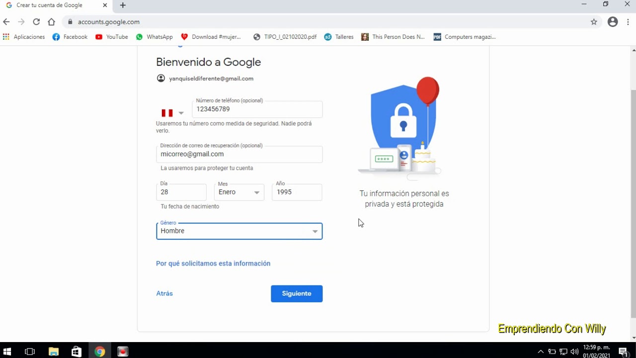
Task: Open the Peru flag country code dropdown
Action: (172, 113)
